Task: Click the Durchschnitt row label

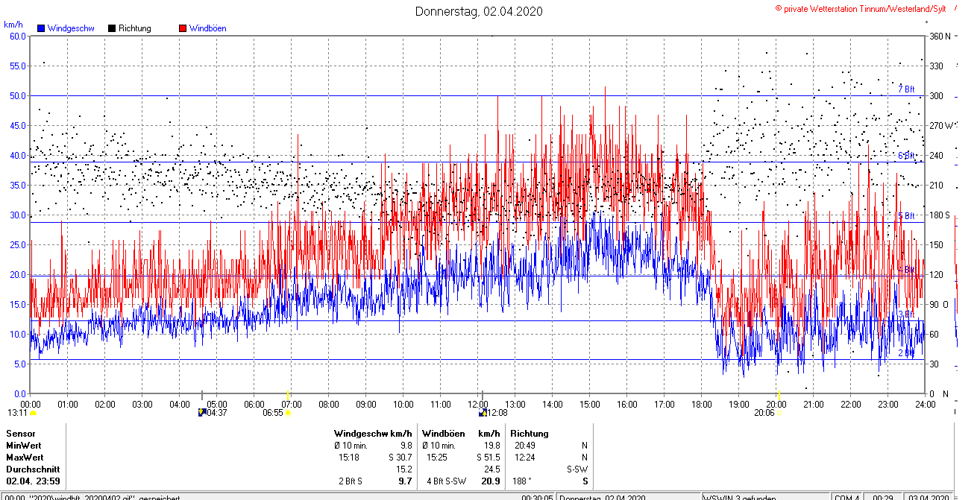Action: point(31,469)
